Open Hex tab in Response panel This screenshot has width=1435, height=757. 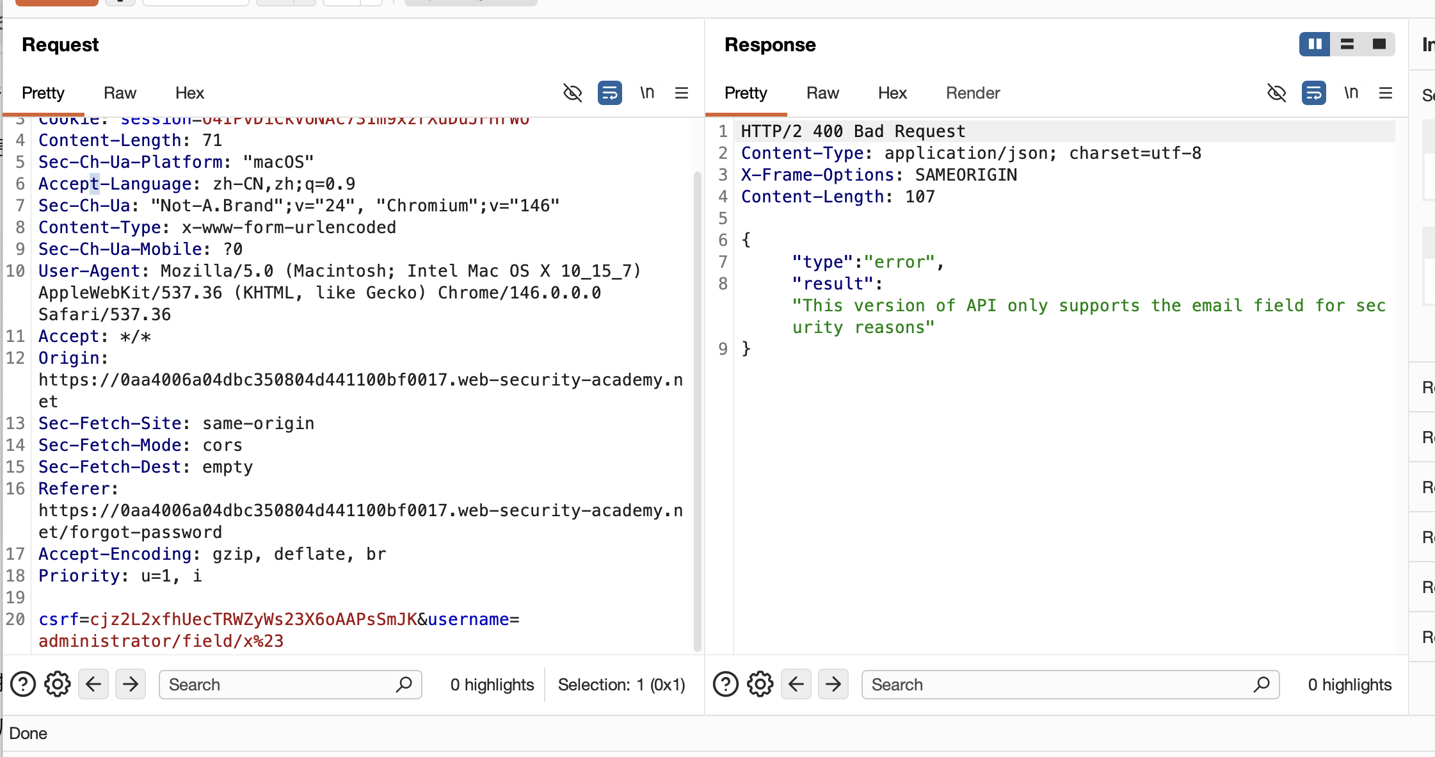pos(892,93)
